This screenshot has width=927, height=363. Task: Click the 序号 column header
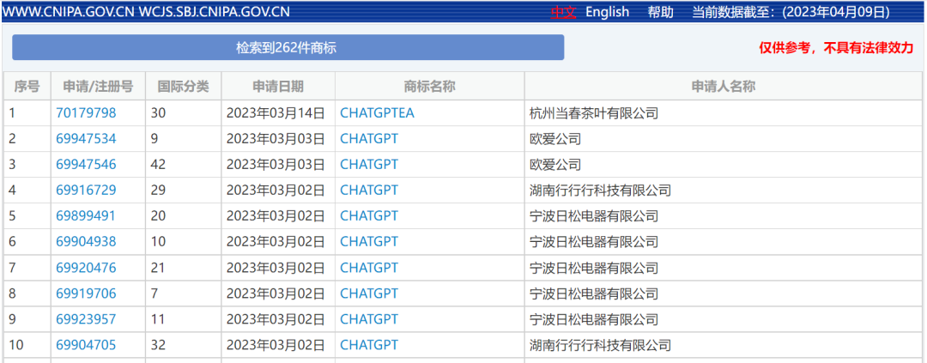pyautogui.click(x=27, y=87)
